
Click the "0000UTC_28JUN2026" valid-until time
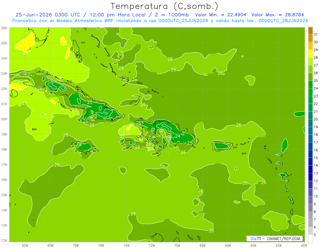click(283, 21)
